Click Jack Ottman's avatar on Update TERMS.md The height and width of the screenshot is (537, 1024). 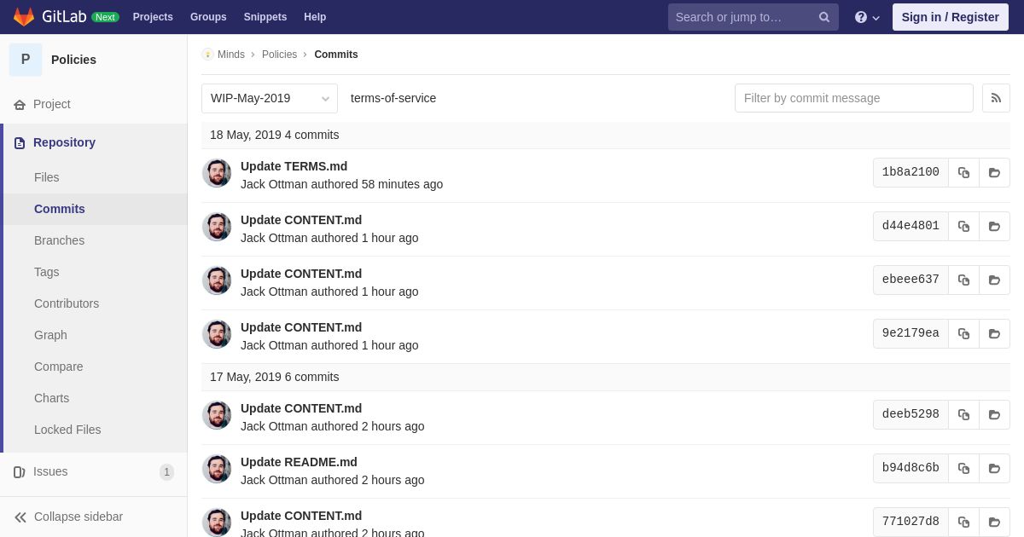coord(217,173)
